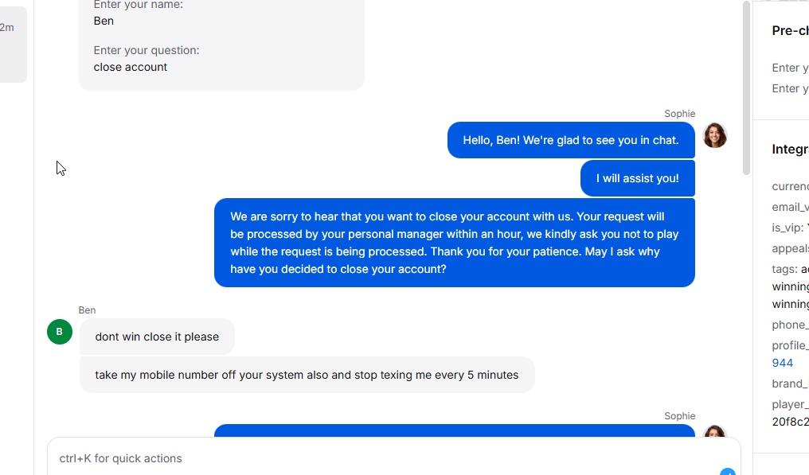The image size is (809, 475).
Task: Click the Integrations section heading
Action: (790, 149)
